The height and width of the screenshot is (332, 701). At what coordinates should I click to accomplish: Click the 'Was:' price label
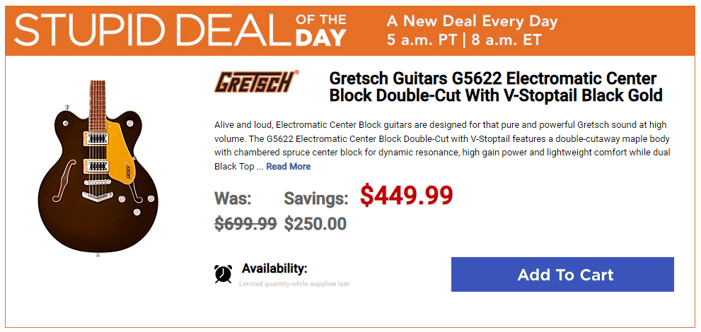point(233,198)
